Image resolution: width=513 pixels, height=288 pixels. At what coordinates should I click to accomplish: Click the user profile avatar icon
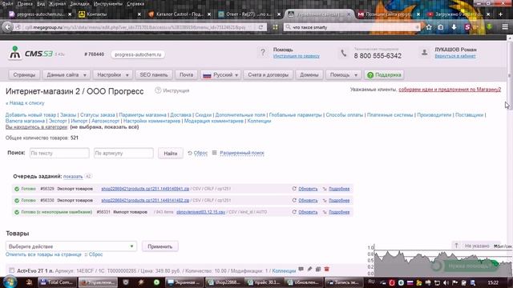pos(424,52)
